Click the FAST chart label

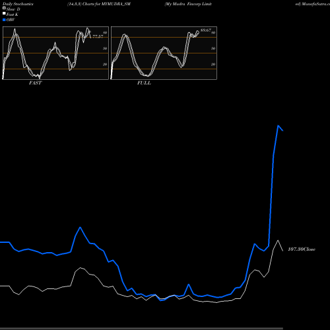(35, 83)
